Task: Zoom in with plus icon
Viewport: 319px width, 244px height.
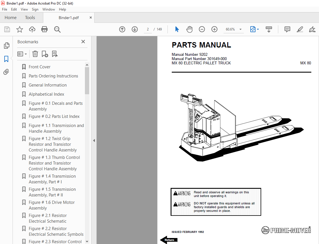Action: pos(214,29)
